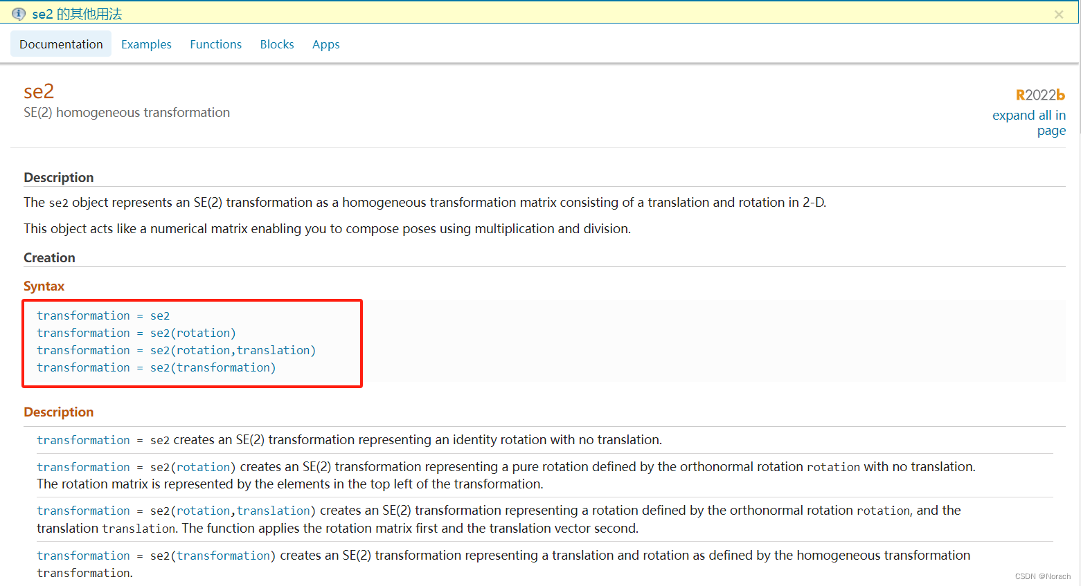1081x586 pixels.
Task: Close the yellow notification banner
Action: (x=1059, y=14)
